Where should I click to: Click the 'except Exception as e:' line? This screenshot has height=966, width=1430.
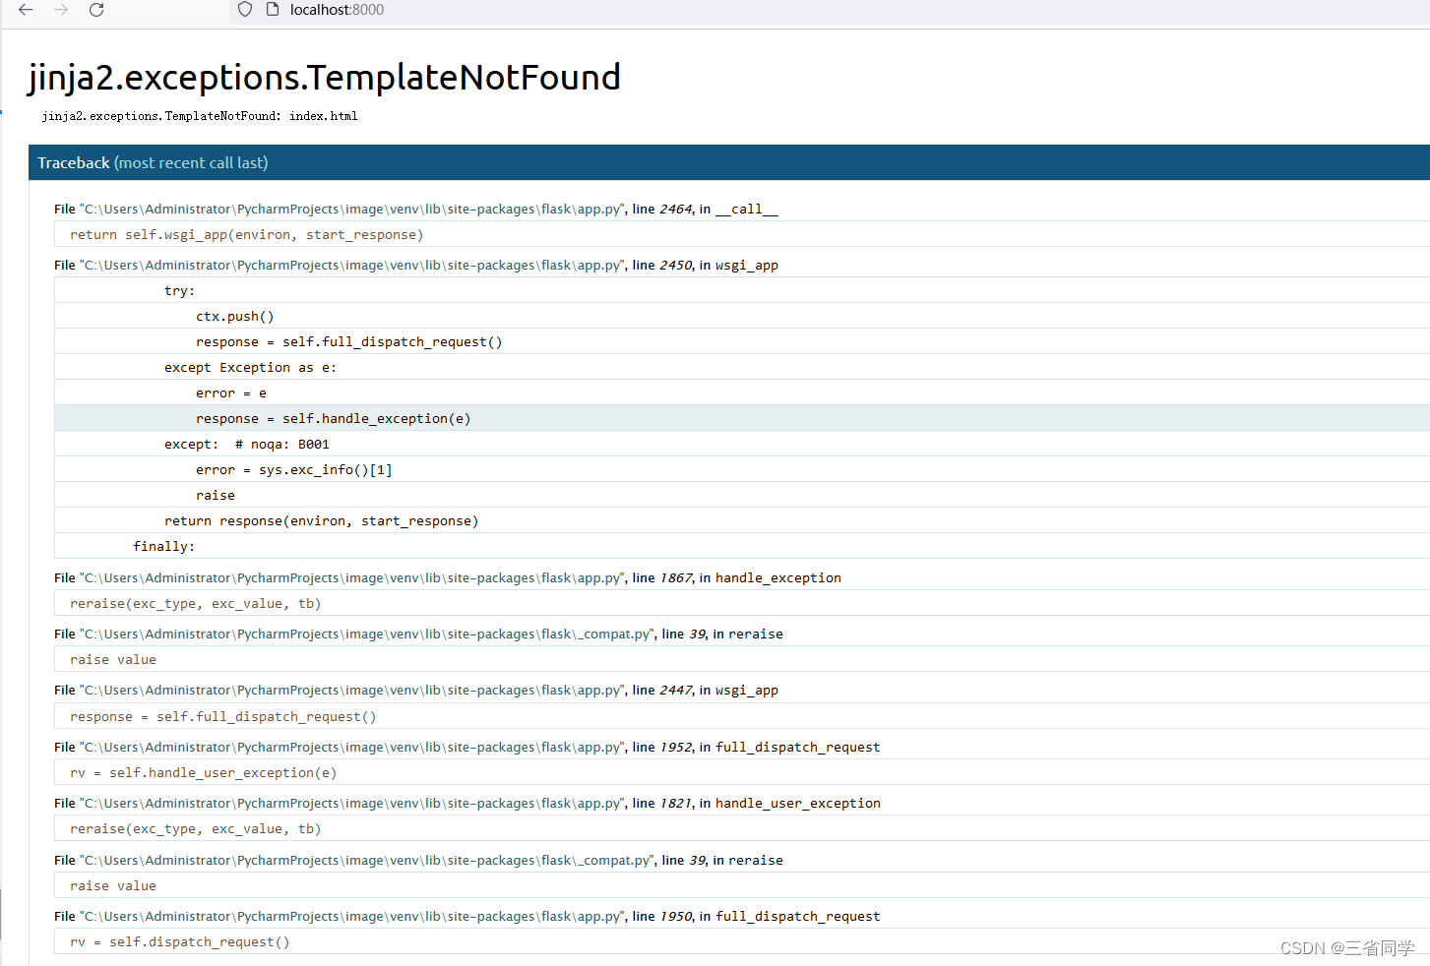pos(742,367)
